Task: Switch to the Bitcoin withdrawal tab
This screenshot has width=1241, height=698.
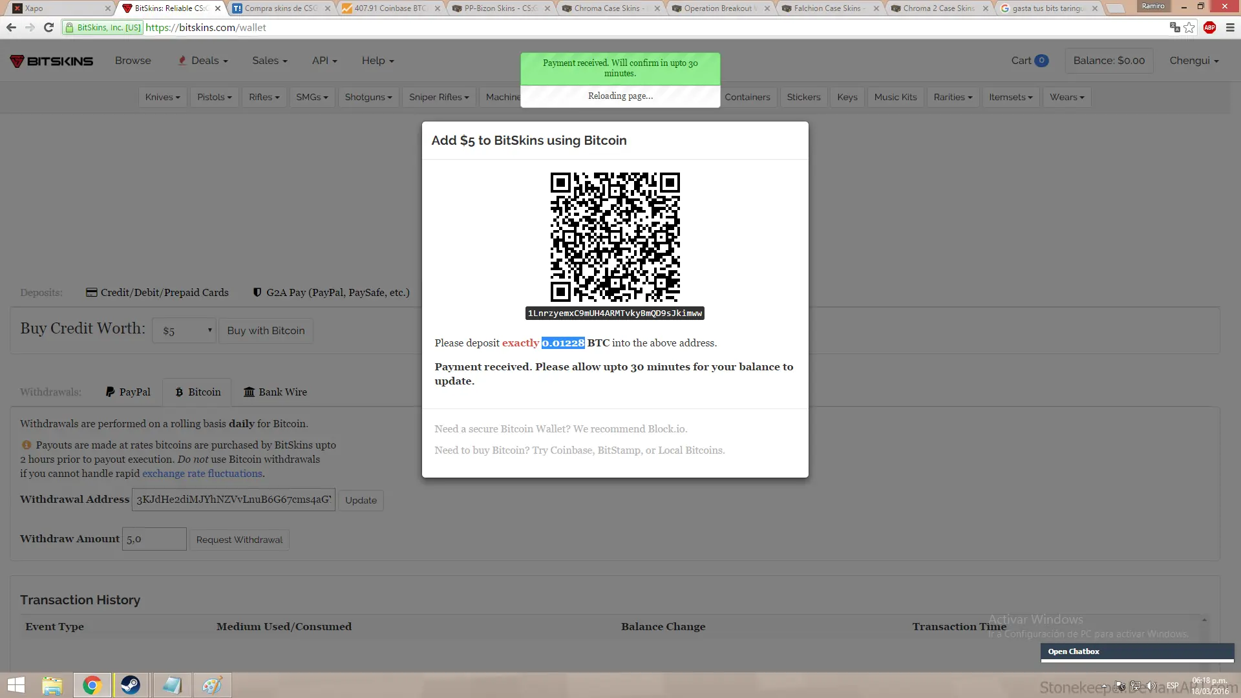Action: (197, 392)
